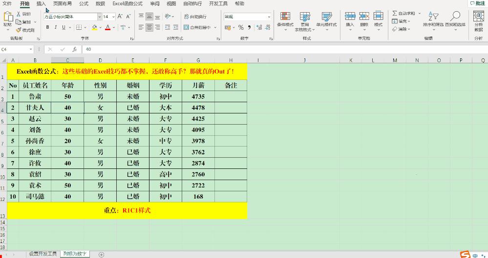Click the orientation (text angle) icon
The height and width of the screenshot is (258, 488).
pos(168,17)
